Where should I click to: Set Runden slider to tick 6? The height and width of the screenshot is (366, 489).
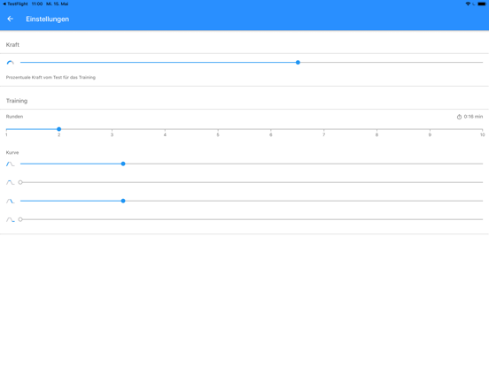[x=271, y=129]
